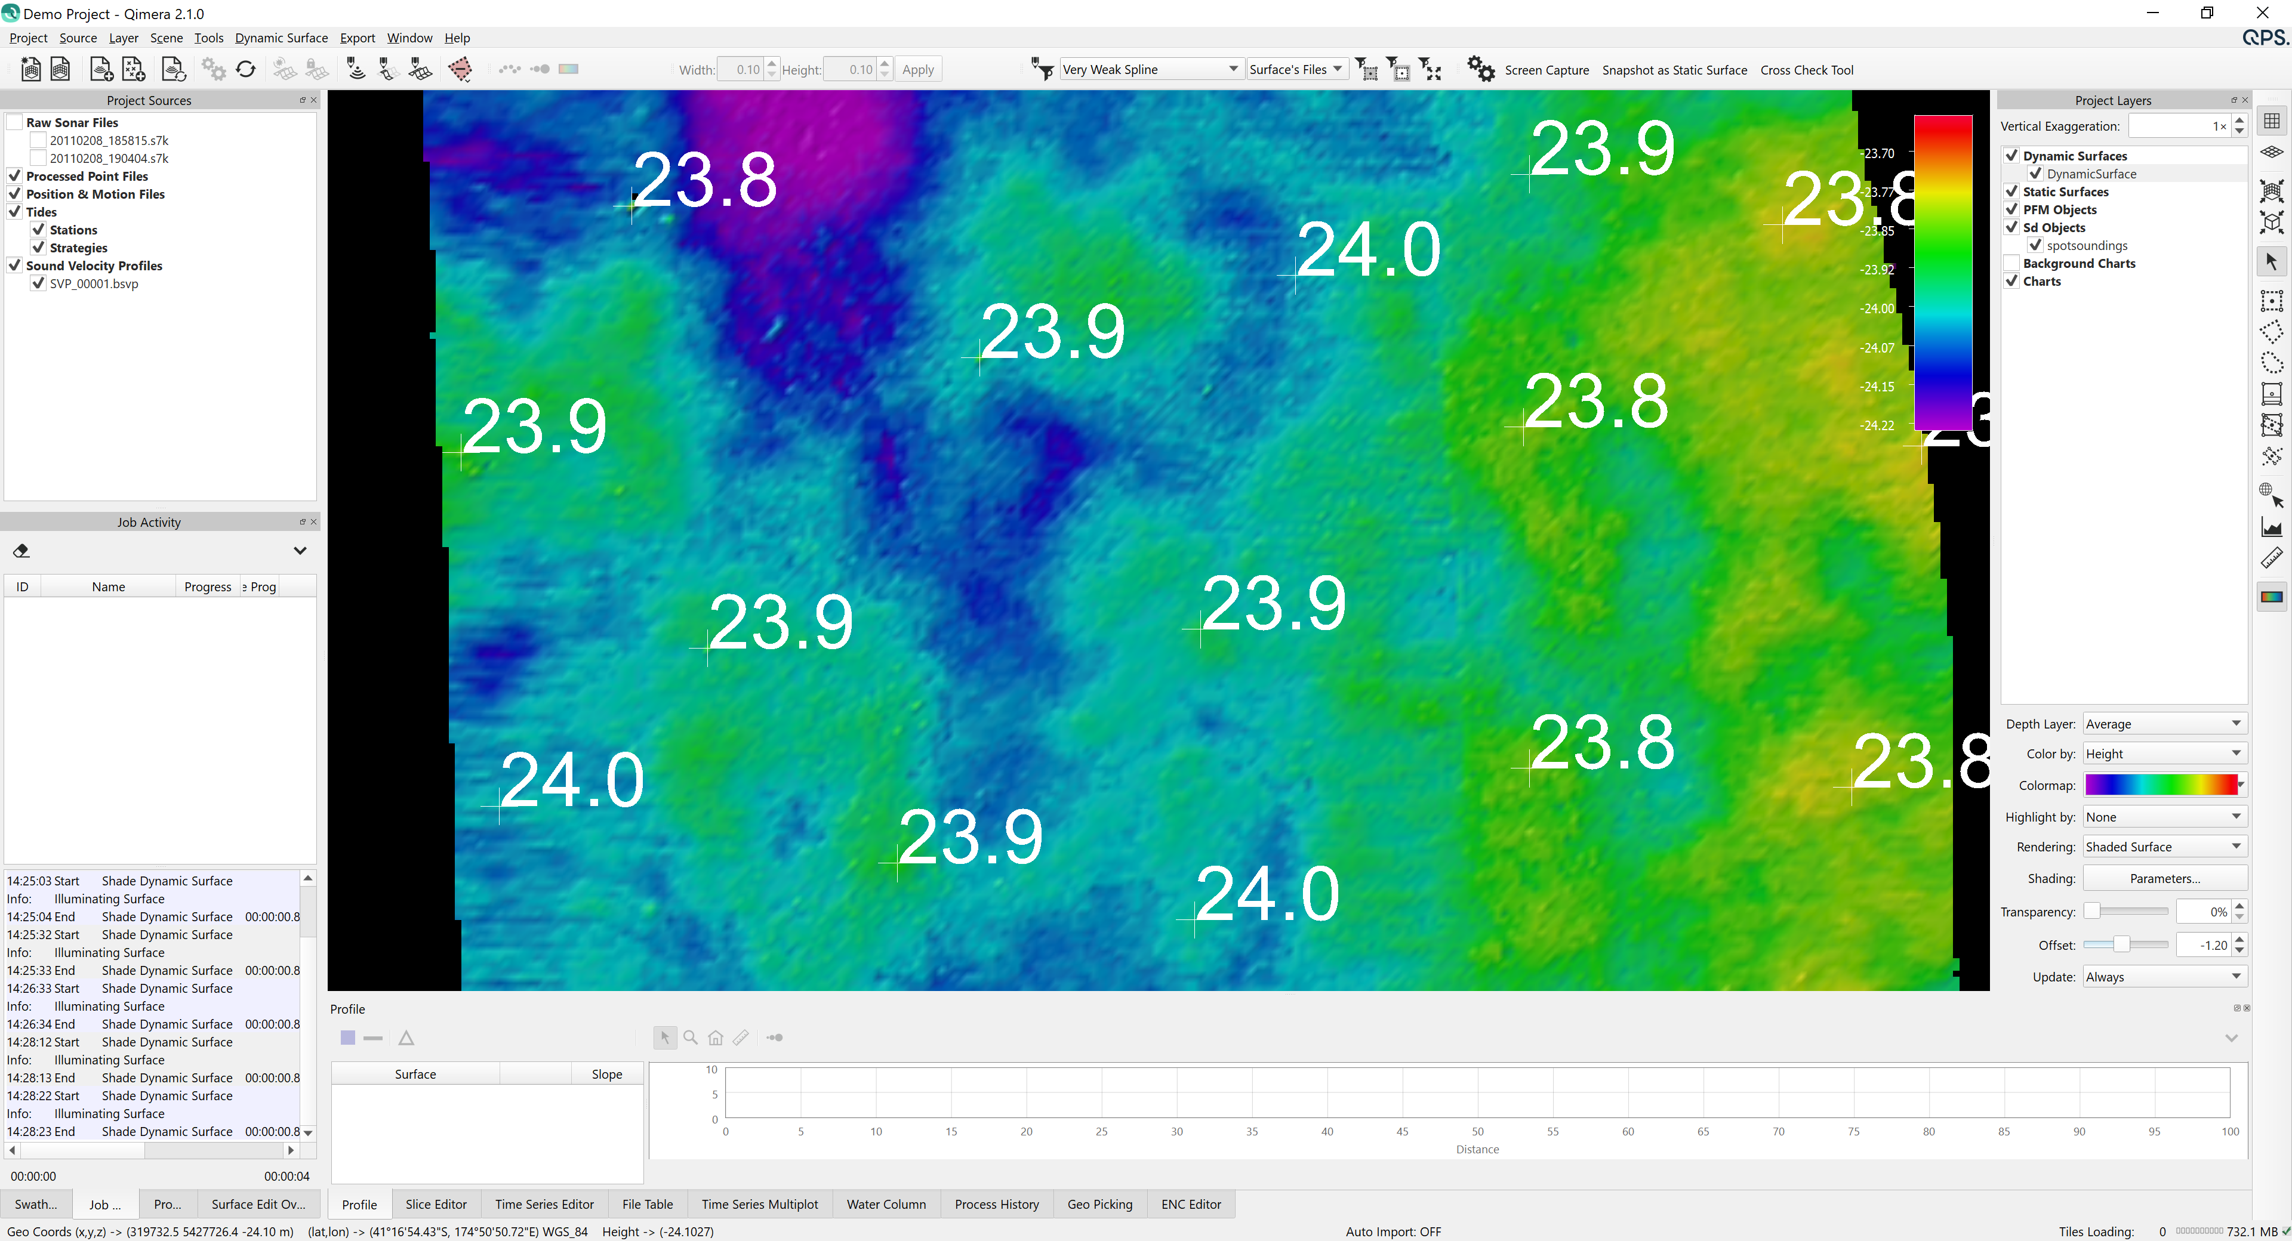The height and width of the screenshot is (1241, 2292).
Task: Click Snapshot as Static Surface
Action: 1674,70
